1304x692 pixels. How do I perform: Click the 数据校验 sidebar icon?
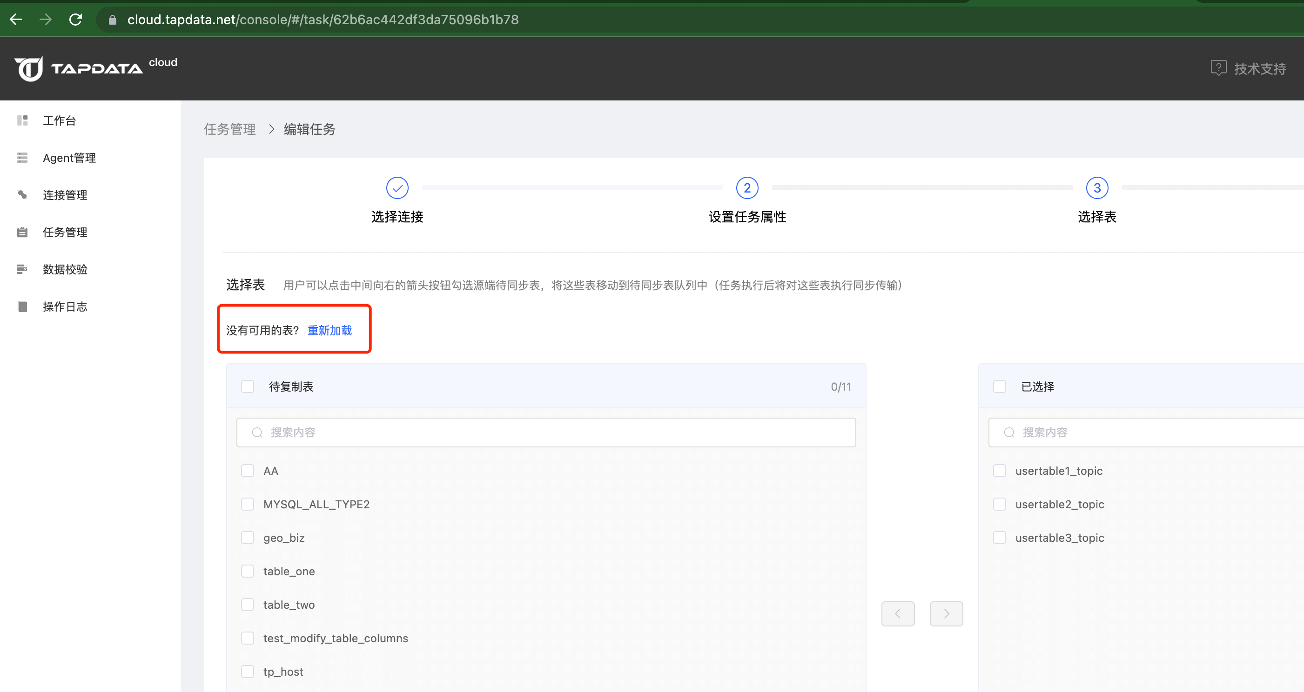22,269
